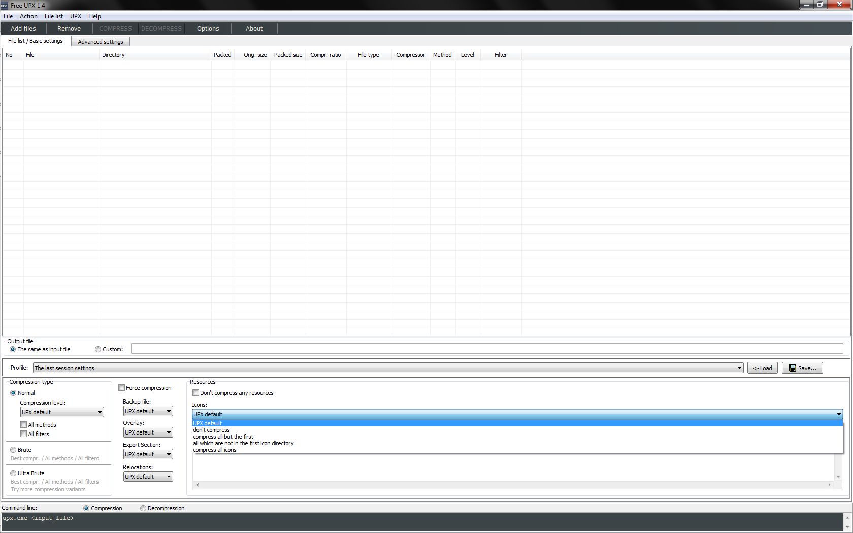853x533 pixels.
Task: Click the command line scroll-up arrow
Action: 847,517
